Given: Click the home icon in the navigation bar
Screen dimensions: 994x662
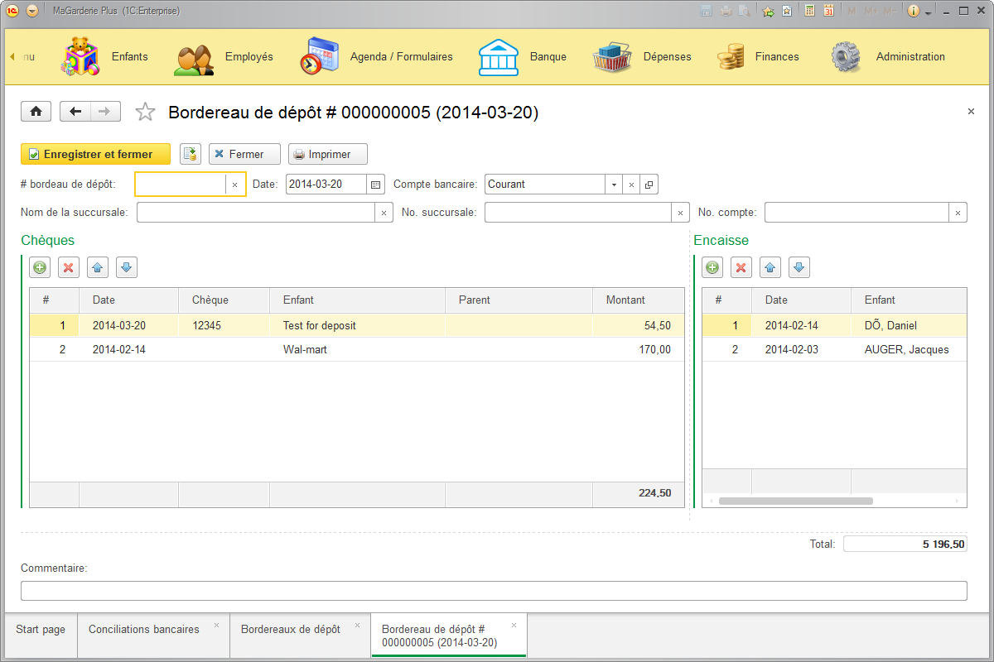Looking at the screenshot, I should click(36, 110).
